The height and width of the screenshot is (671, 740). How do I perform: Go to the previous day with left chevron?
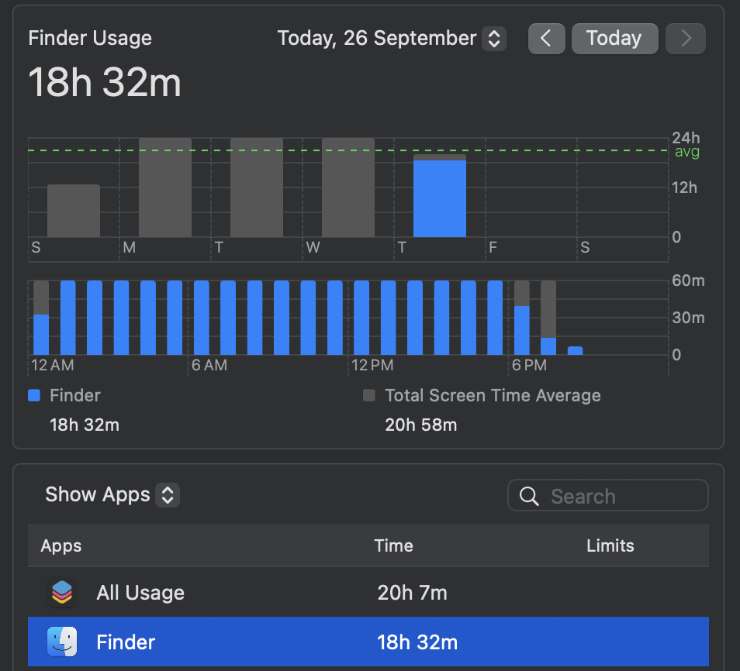click(547, 39)
